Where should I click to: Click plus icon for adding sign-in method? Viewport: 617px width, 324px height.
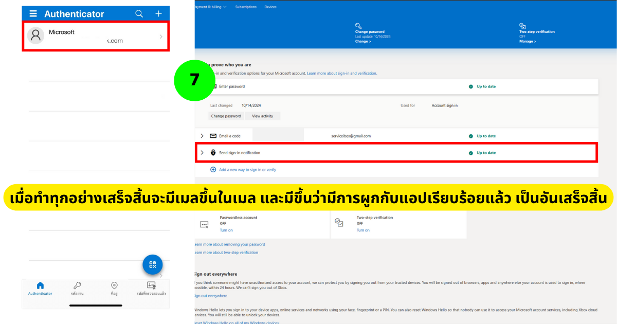point(213,169)
